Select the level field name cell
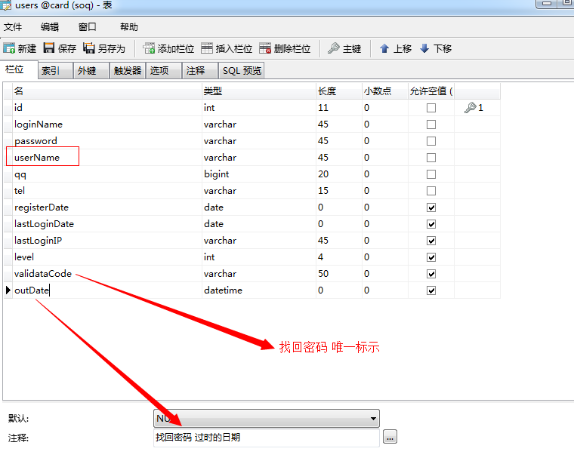 pyautogui.click(x=107, y=257)
